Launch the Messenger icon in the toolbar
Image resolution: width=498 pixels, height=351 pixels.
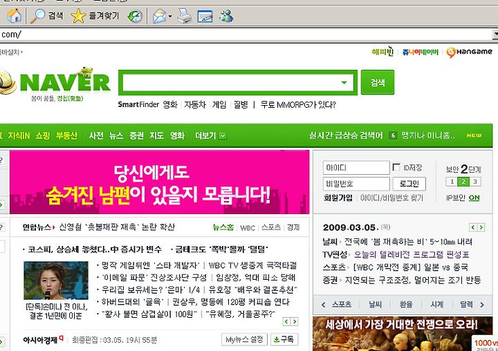[226, 16]
